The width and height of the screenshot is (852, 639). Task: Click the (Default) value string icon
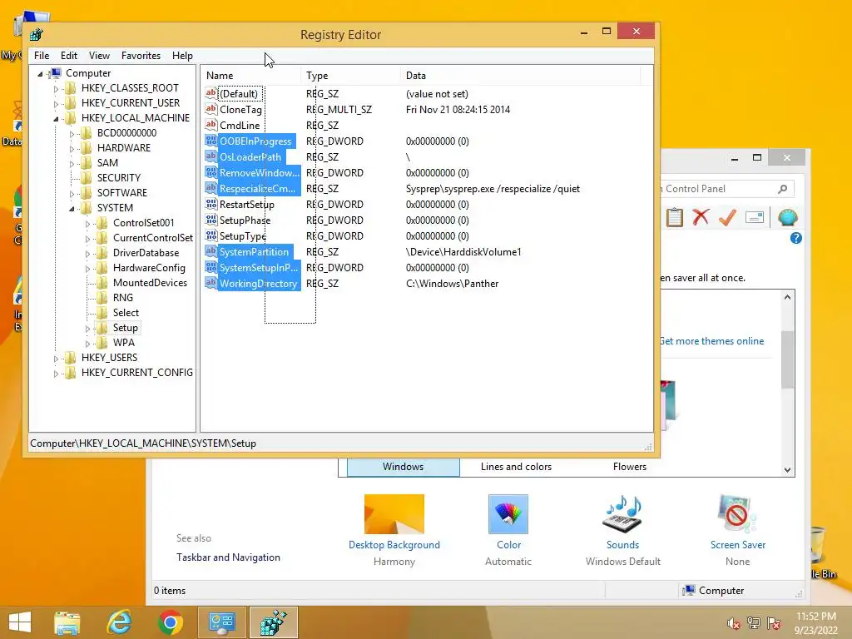211,93
